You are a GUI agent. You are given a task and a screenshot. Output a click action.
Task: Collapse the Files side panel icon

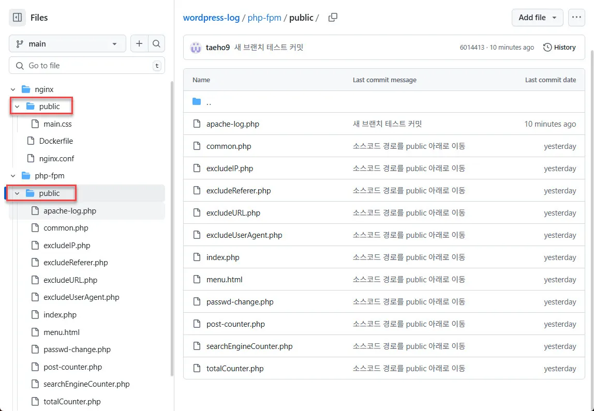click(x=18, y=18)
